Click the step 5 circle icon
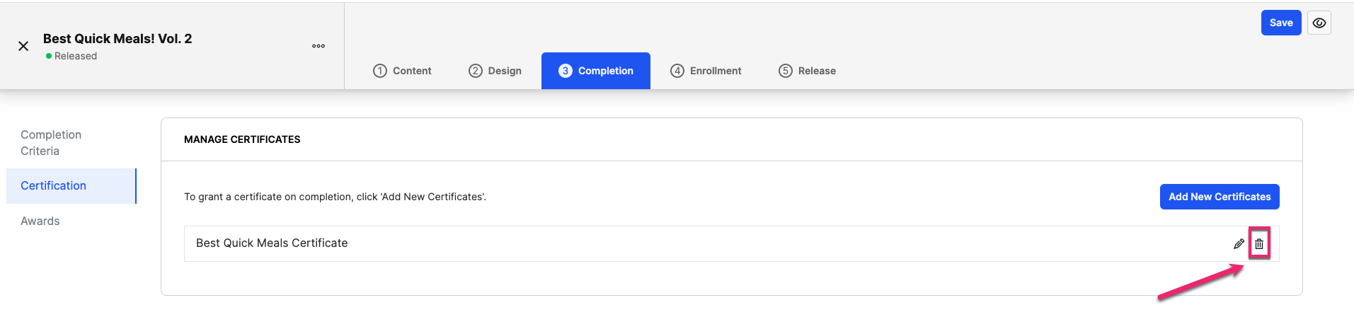The height and width of the screenshot is (329, 1354). coord(786,71)
